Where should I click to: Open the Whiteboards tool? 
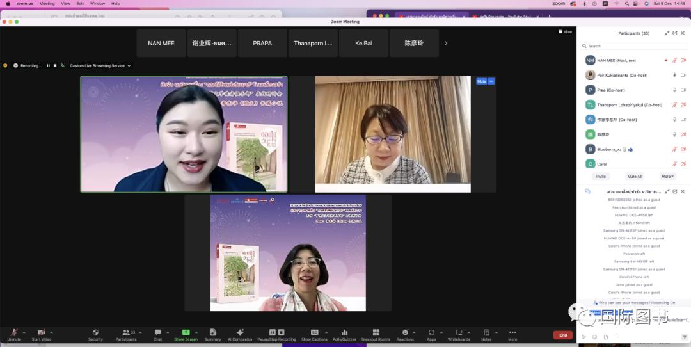pyautogui.click(x=459, y=332)
